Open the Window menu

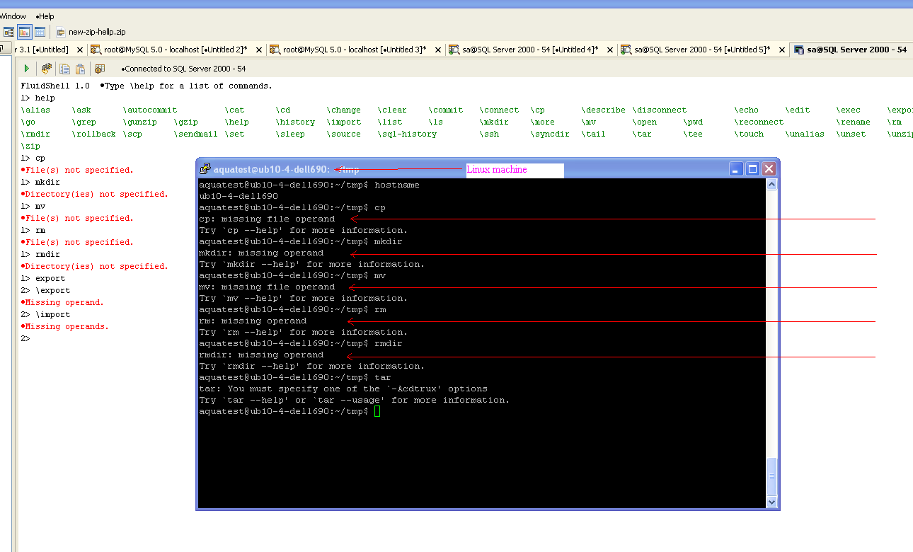click(x=13, y=16)
